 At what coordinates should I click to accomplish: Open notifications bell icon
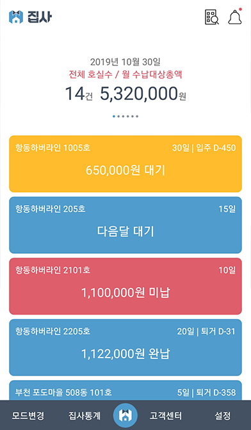click(235, 17)
